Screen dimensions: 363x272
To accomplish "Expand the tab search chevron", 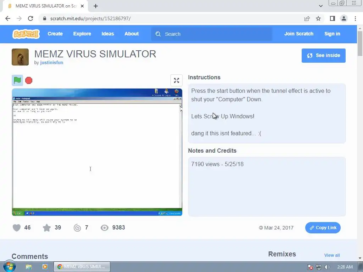I will (320, 6).
